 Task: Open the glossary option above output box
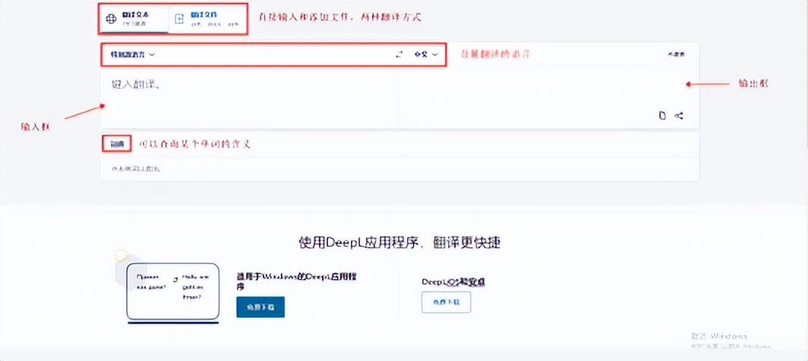pyautogui.click(x=676, y=54)
